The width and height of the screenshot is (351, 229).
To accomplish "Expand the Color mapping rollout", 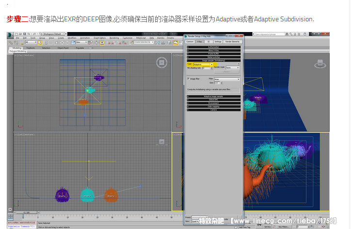I will point(213,106).
